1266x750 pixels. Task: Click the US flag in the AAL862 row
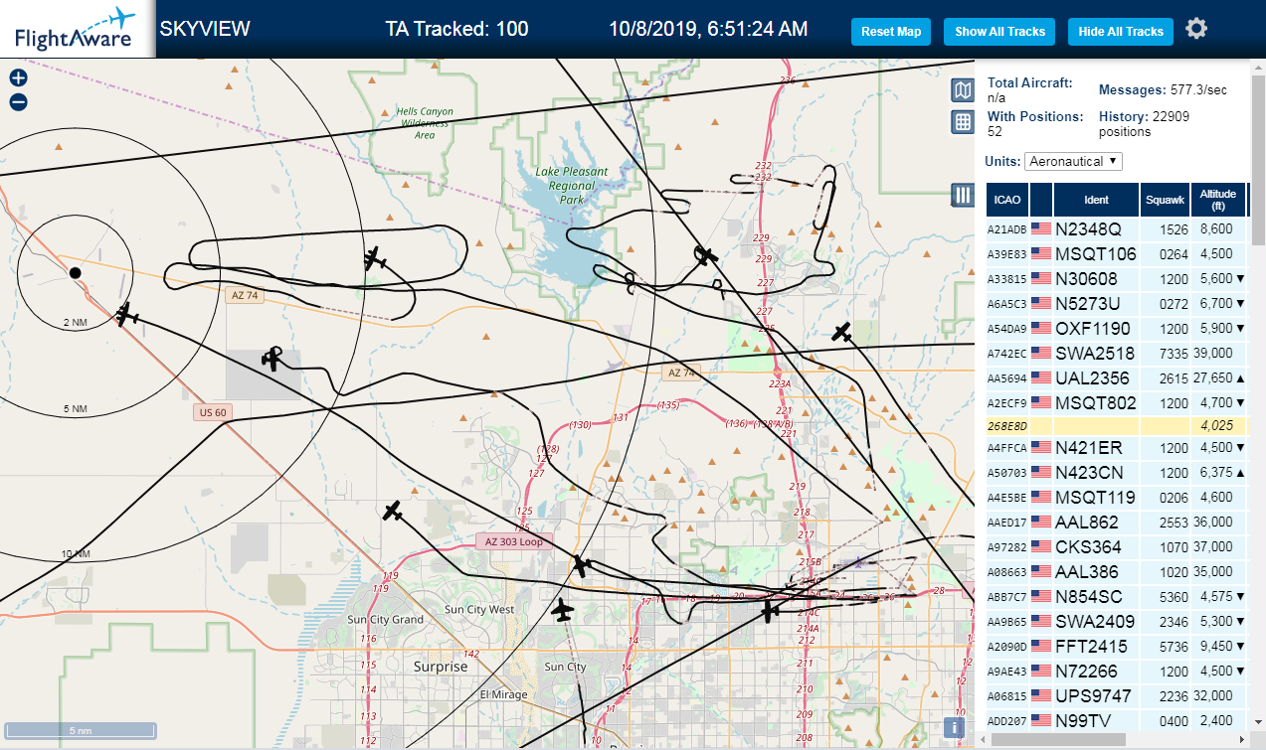1041,522
